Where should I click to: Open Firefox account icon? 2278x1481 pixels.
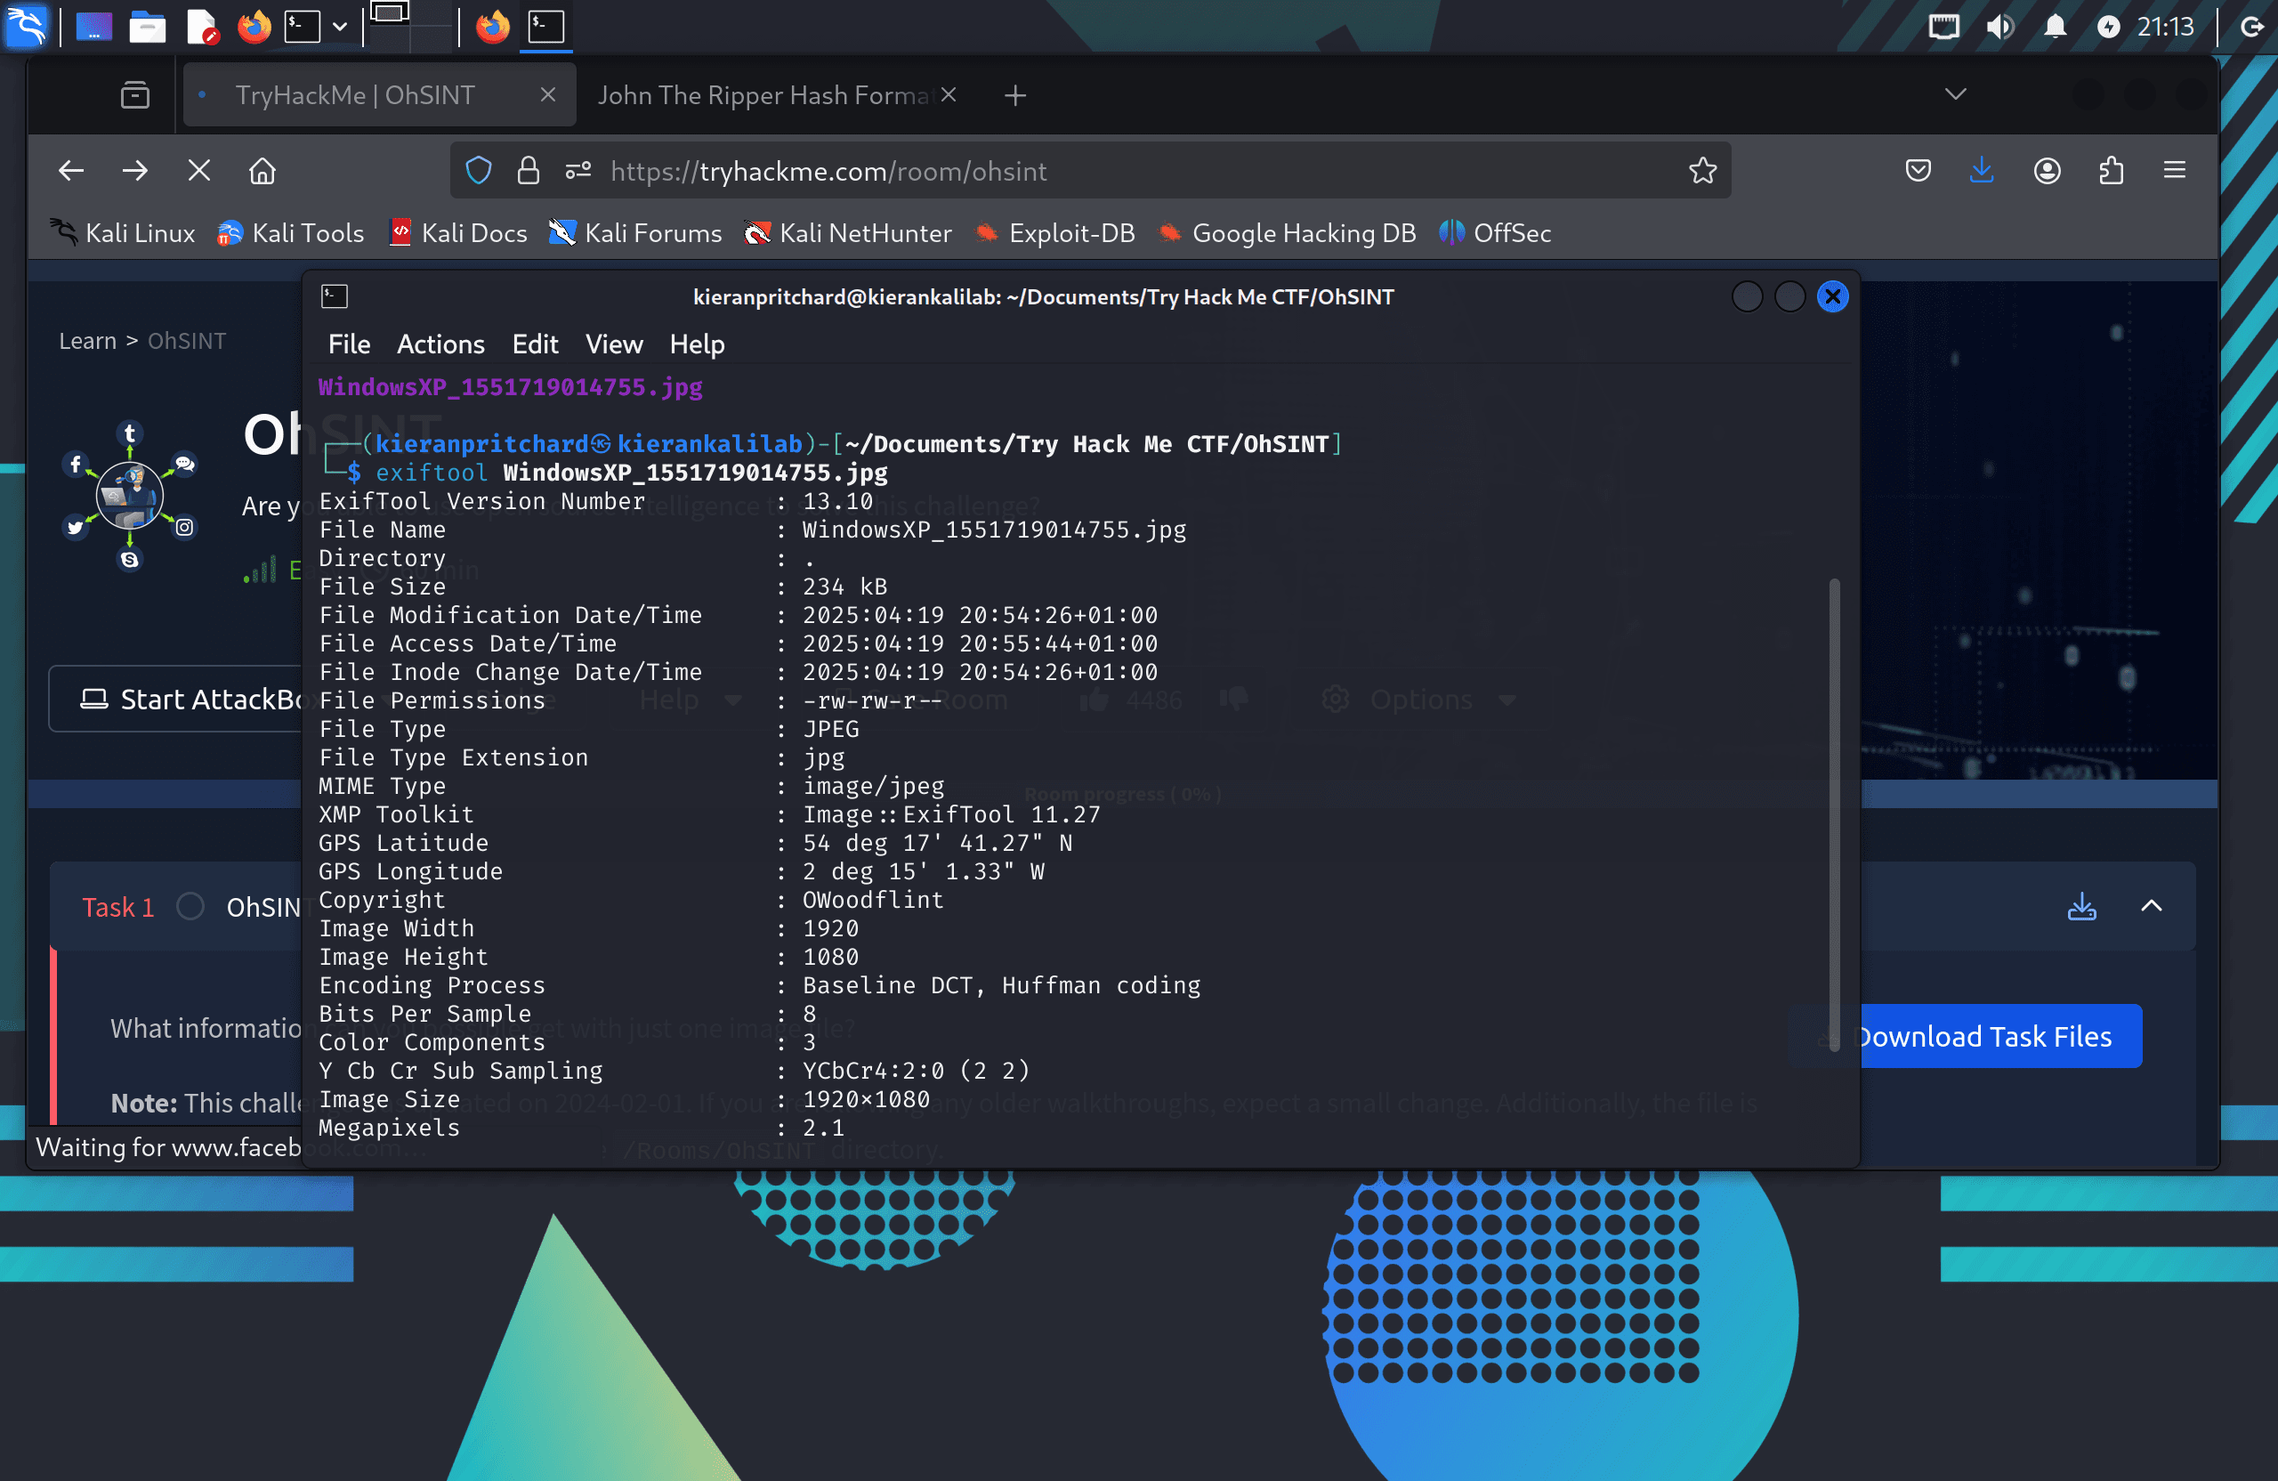pos(2048,170)
